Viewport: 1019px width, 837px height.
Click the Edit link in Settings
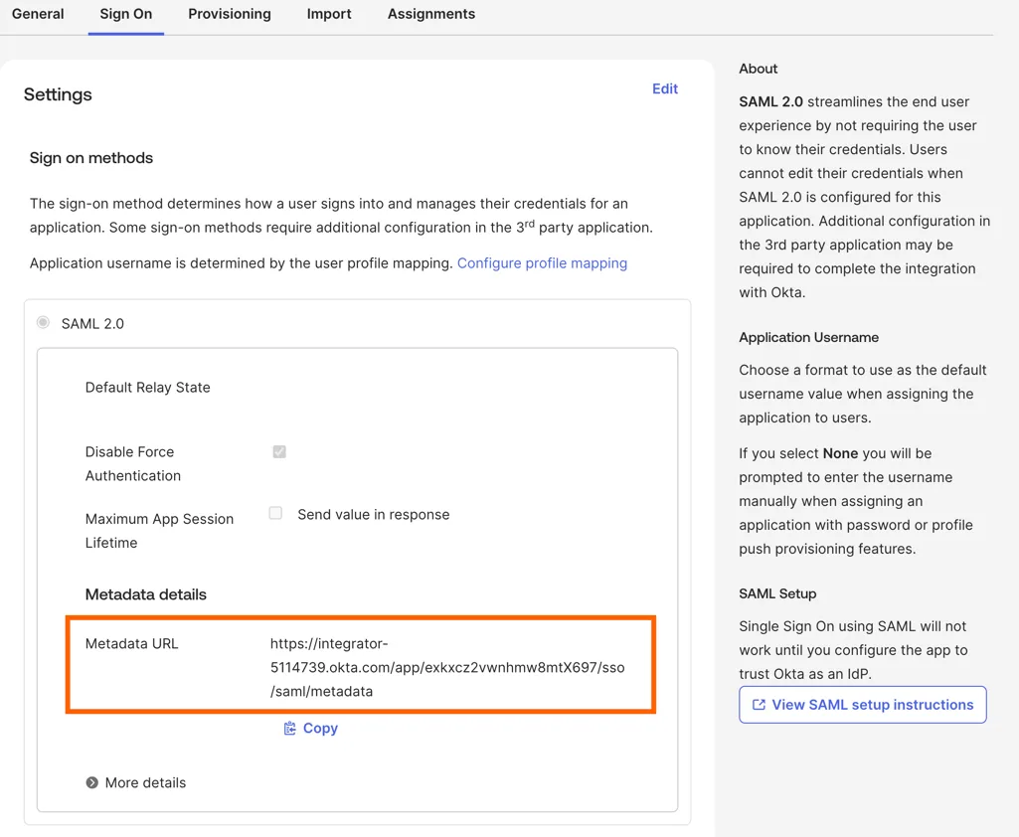pos(665,88)
